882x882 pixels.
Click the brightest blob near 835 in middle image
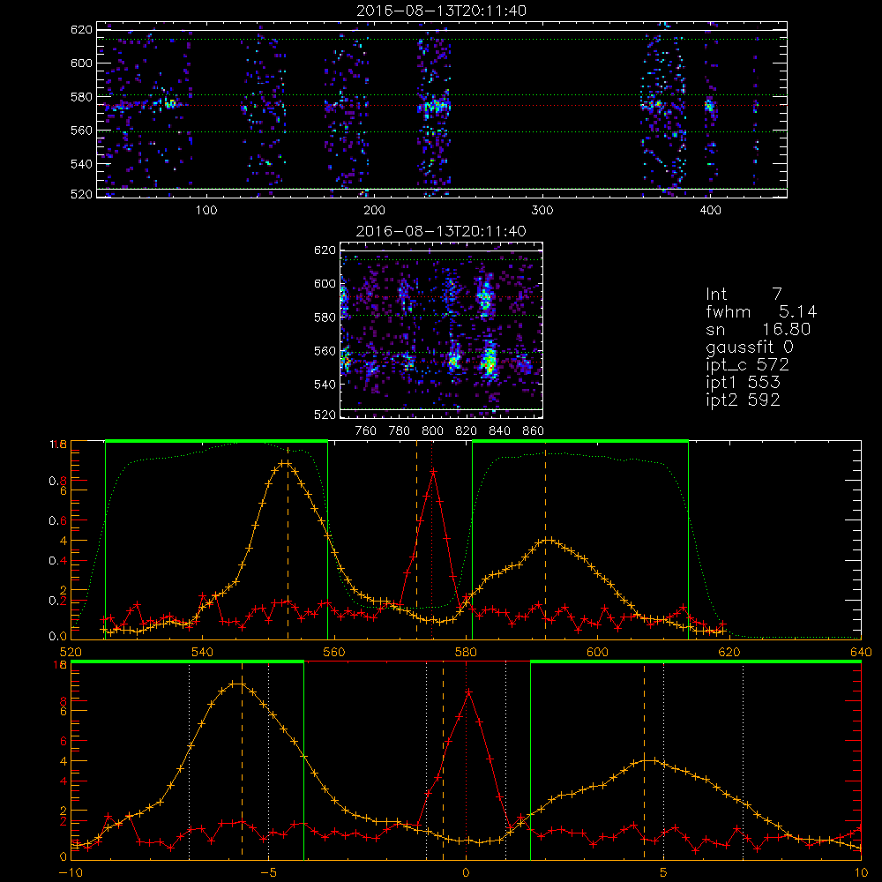(x=490, y=362)
